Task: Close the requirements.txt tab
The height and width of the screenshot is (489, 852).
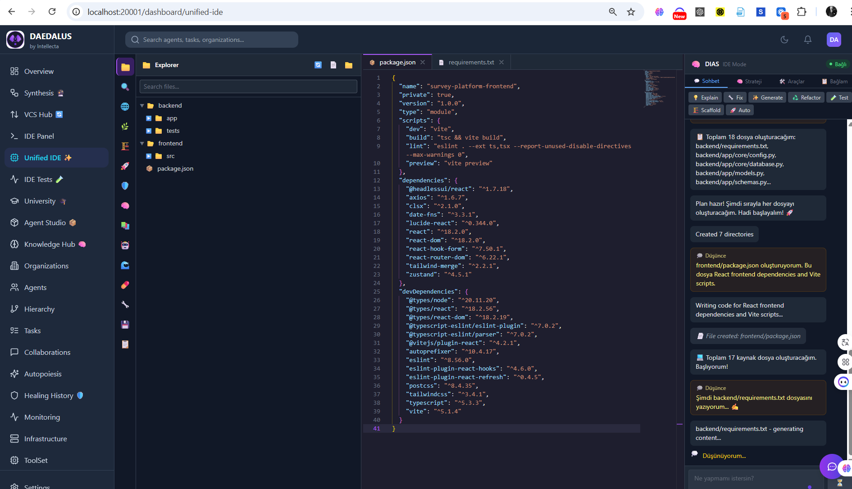Action: point(501,62)
